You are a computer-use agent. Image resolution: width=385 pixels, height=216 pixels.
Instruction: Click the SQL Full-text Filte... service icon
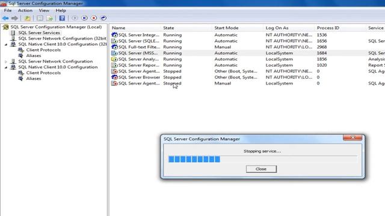click(114, 47)
